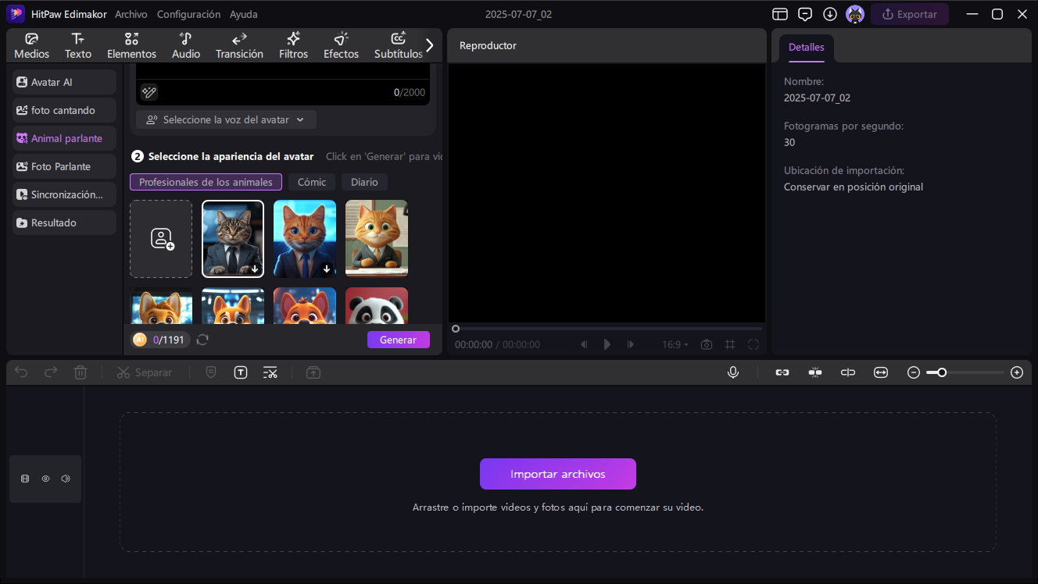Screen dimensions: 1038x584
Task: Toggle crop grid icon in player
Action: click(730, 344)
